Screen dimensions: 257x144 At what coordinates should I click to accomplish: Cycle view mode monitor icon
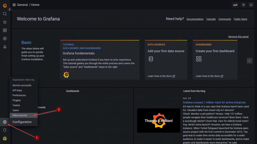[x=251, y=5]
